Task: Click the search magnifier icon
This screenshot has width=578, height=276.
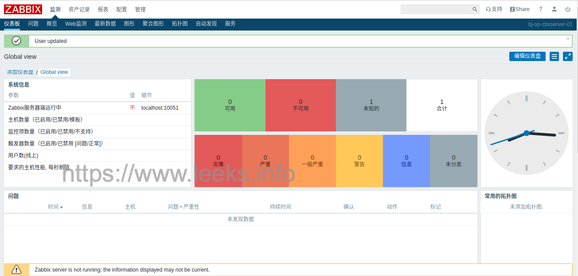Action: (475, 9)
